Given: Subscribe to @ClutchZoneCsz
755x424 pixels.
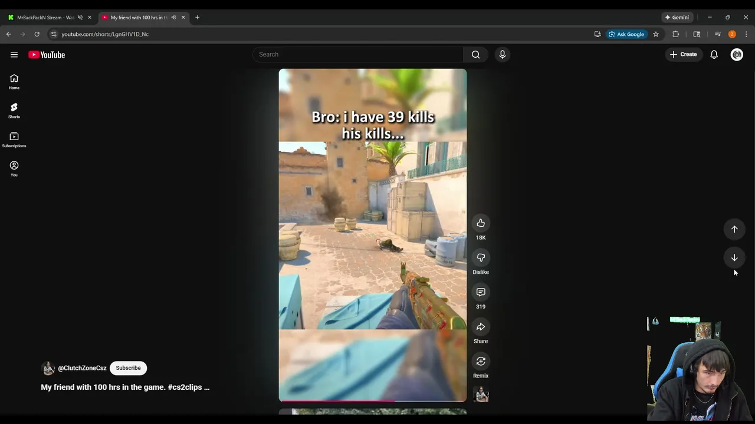Looking at the screenshot, I should (128, 368).
